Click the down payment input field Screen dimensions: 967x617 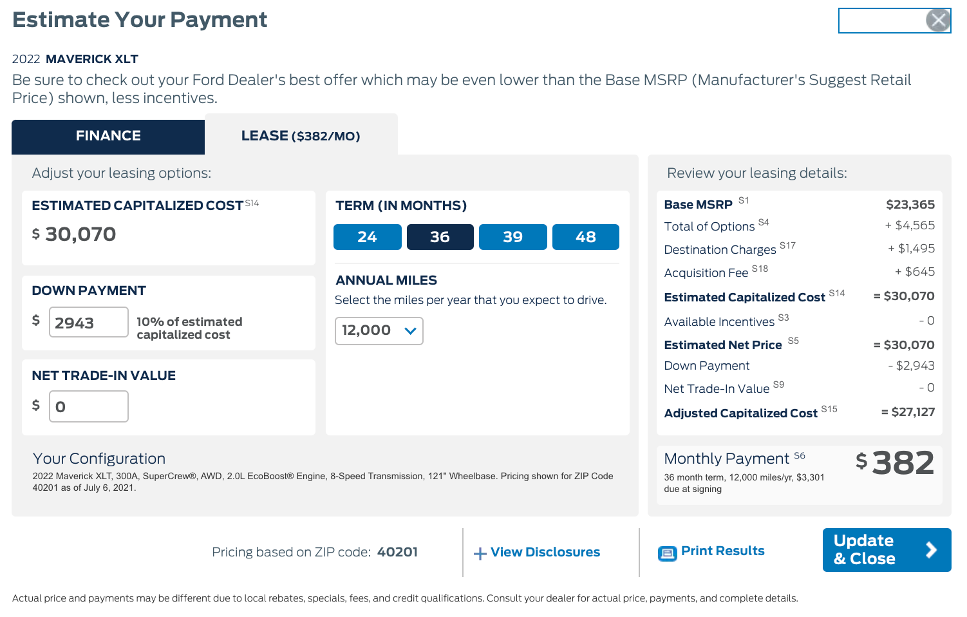[x=89, y=322]
